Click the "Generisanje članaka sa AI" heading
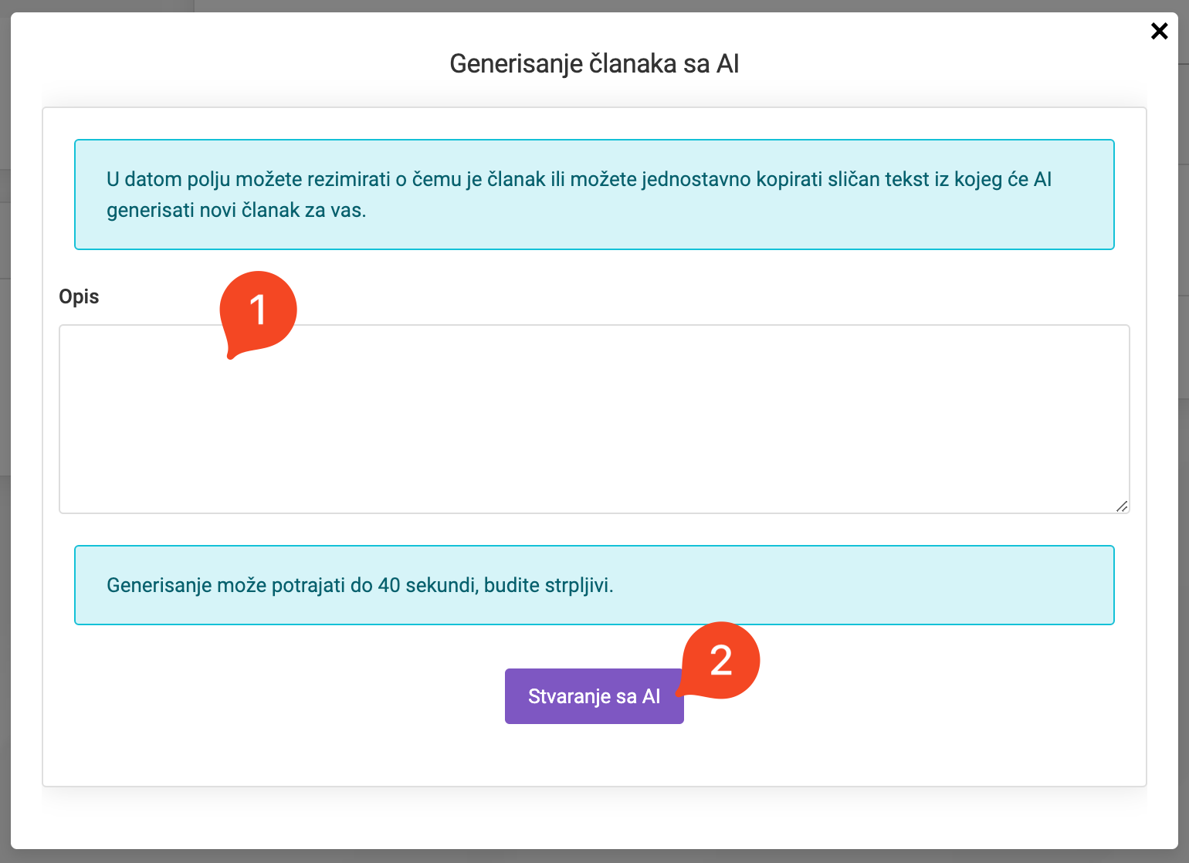1189x863 pixels. click(594, 63)
